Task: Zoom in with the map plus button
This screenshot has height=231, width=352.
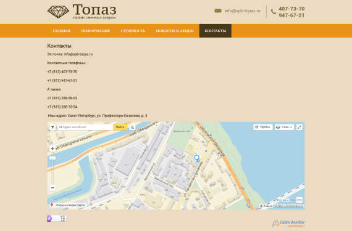Action: click(52, 148)
